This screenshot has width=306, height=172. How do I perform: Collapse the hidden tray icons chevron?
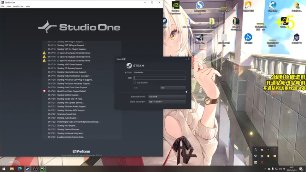265,169
